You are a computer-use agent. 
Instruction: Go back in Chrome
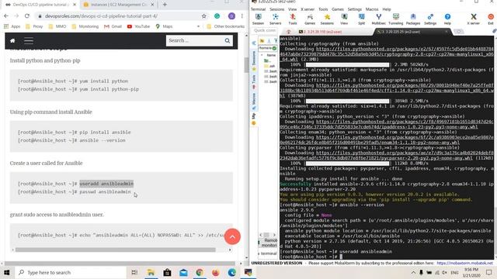[x=6, y=15]
